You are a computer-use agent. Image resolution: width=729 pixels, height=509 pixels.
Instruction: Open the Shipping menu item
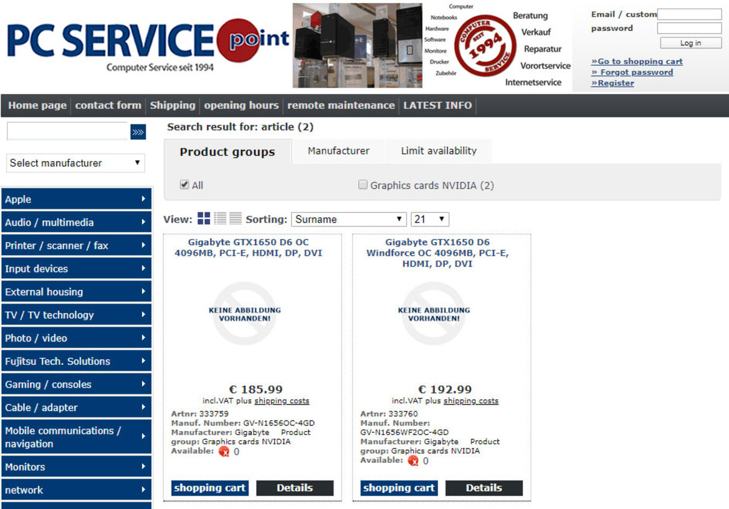click(173, 105)
